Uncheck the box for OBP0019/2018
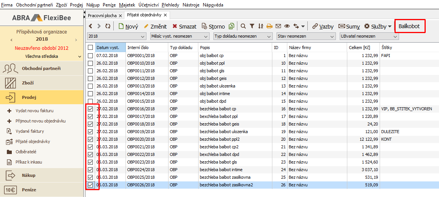This screenshot has height=197, width=439. click(90, 132)
